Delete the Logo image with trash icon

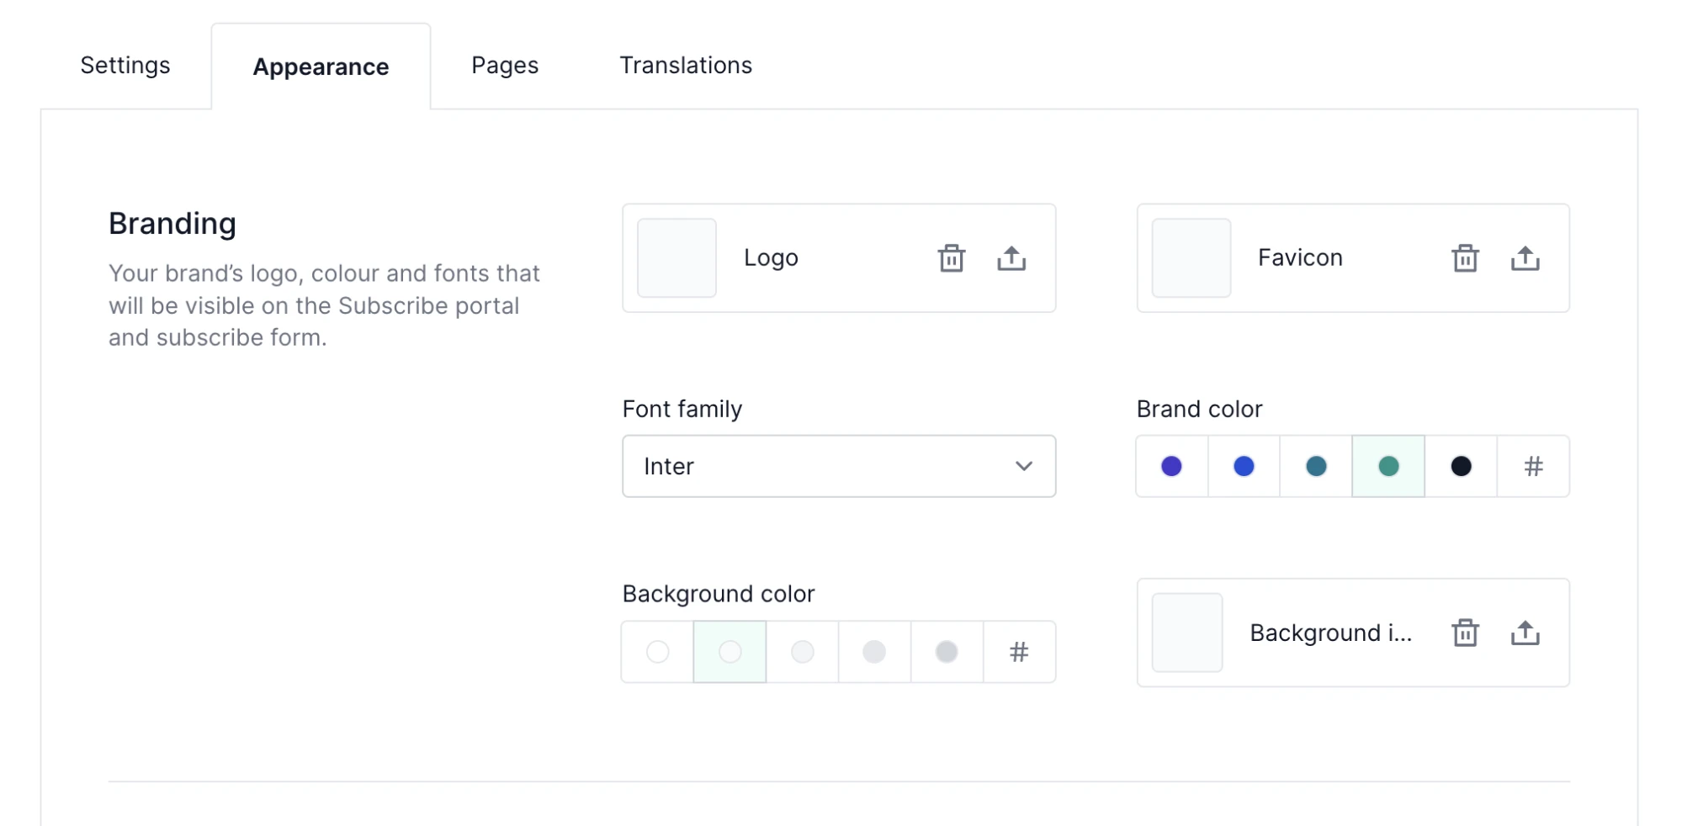click(x=951, y=258)
